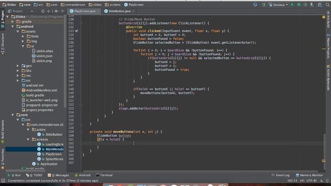Screen dimensions: 331x186
Task: Close the SlideButton.java tab
Action: (x=133, y=11)
